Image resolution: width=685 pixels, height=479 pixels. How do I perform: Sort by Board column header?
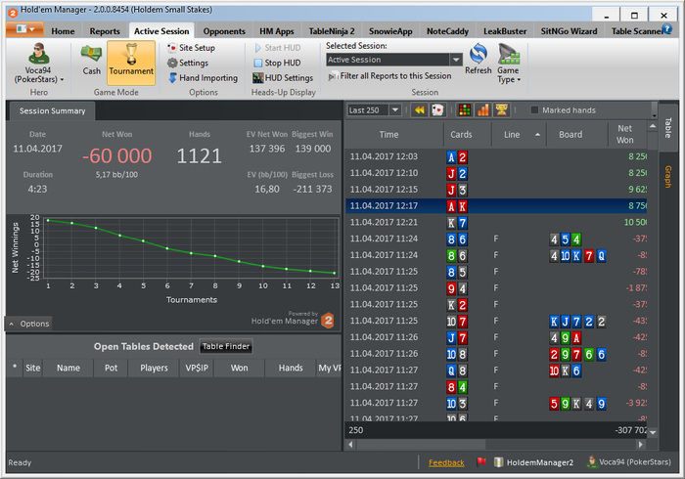click(577, 134)
